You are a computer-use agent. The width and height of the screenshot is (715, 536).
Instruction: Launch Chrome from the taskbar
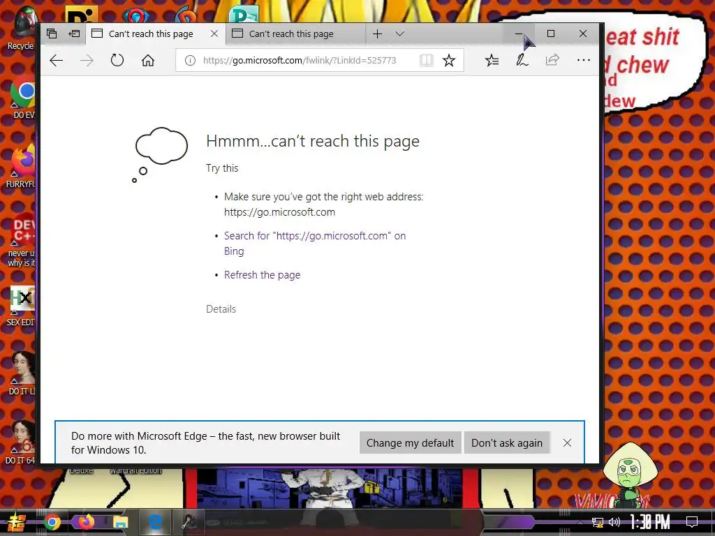[x=52, y=522]
